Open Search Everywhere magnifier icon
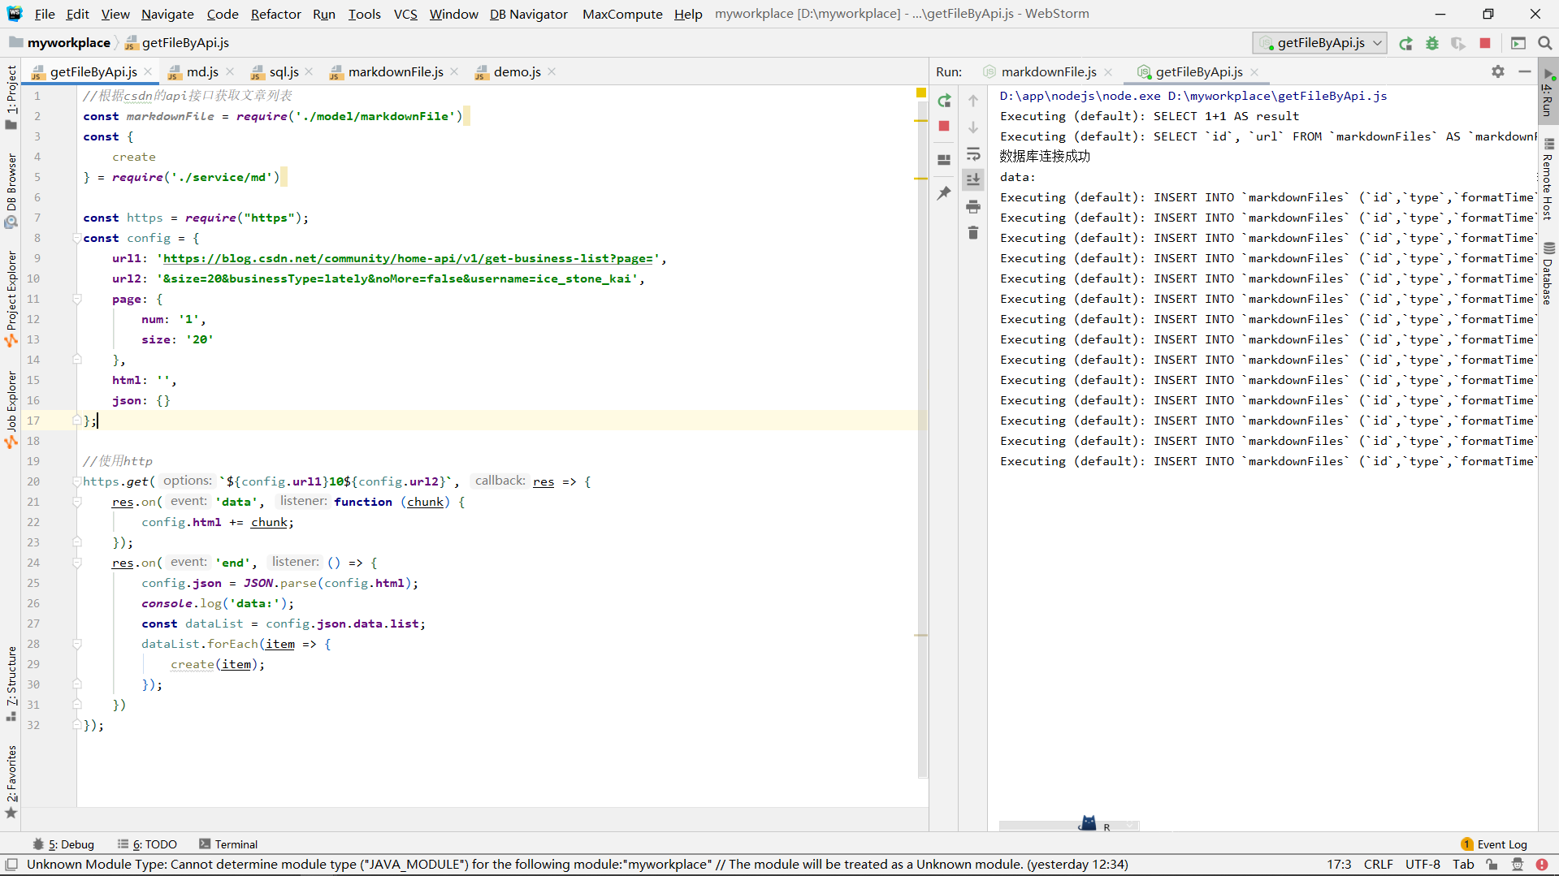The height and width of the screenshot is (876, 1559). tap(1544, 43)
